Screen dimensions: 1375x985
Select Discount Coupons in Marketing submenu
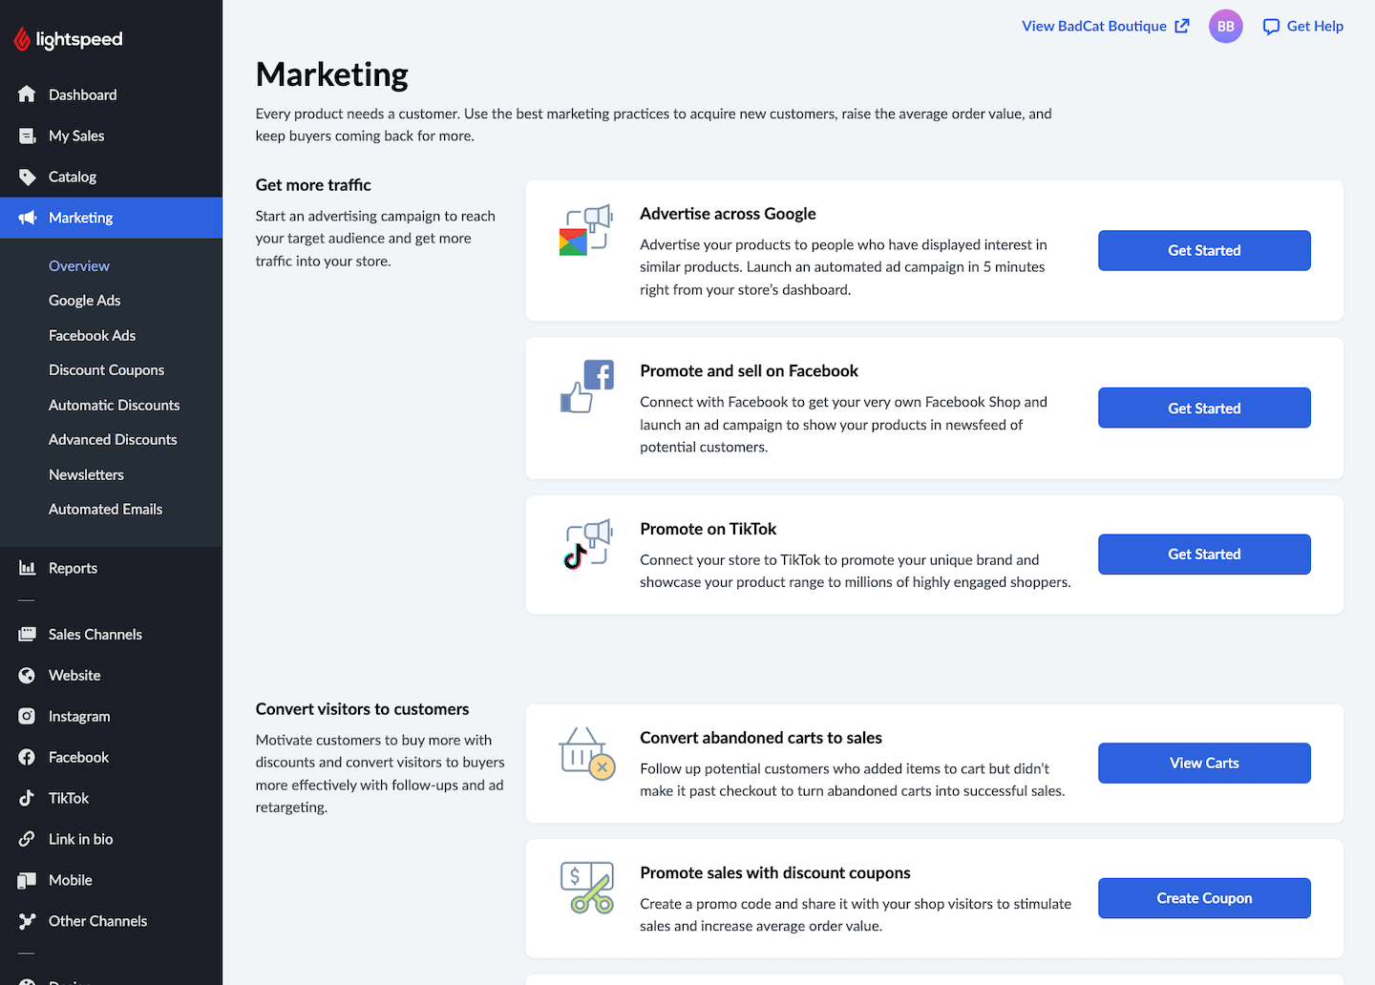click(x=106, y=370)
